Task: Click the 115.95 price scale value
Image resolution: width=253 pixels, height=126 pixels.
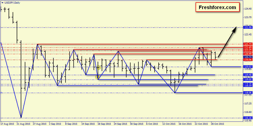Action: 248,120
